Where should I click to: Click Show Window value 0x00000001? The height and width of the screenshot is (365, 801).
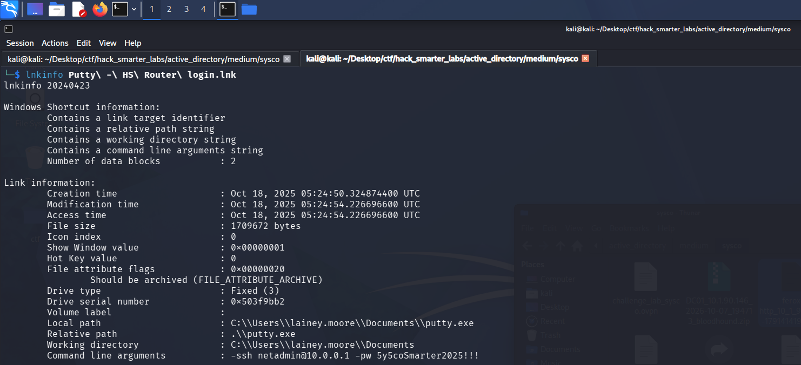[x=258, y=247]
